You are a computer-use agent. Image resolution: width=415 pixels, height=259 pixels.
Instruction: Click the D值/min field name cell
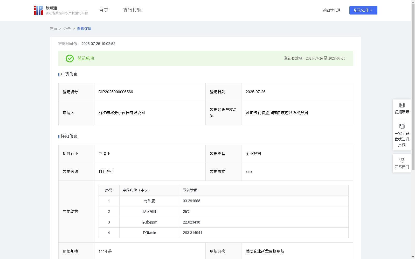click(150, 233)
